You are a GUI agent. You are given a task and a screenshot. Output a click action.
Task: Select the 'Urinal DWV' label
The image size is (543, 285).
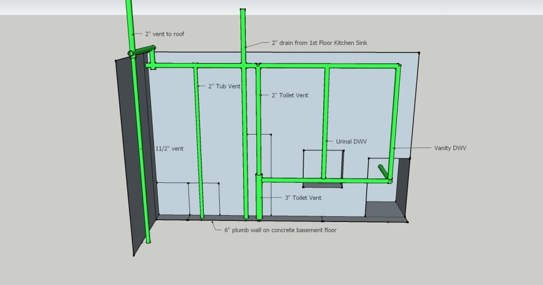pyautogui.click(x=351, y=141)
